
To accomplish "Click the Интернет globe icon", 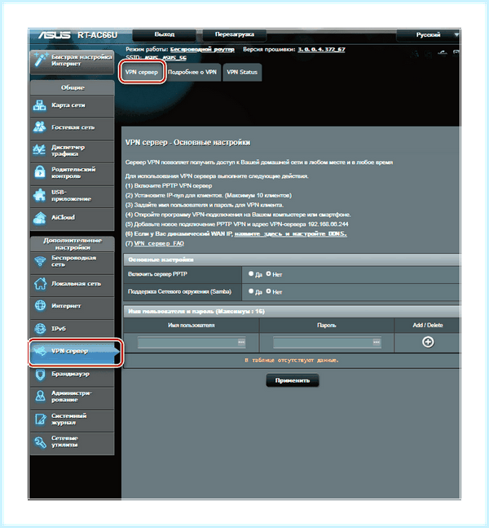I will click(40, 306).
